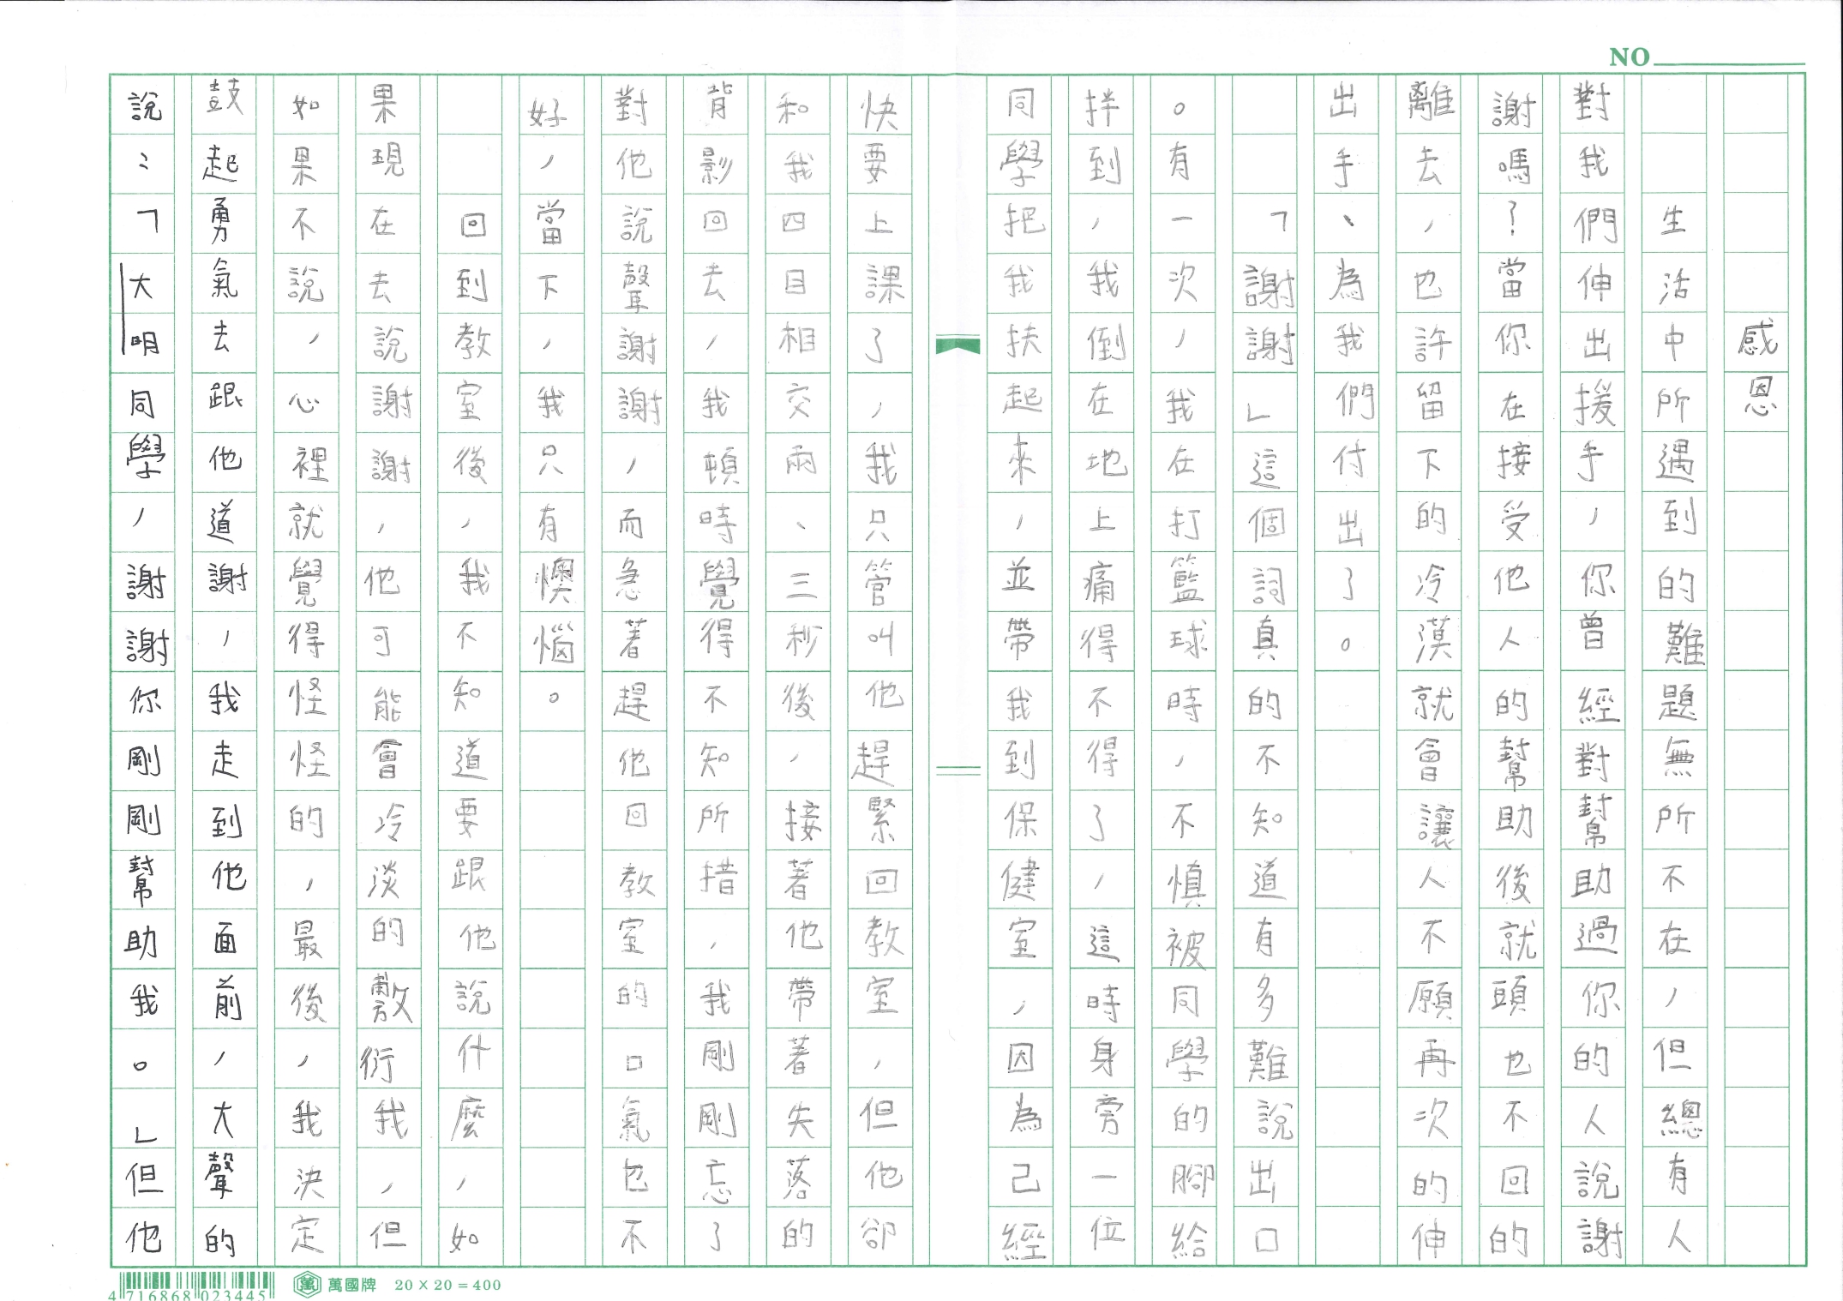Screen dimensions: 1843x1301
Task: Select the handwritten phrase "頭也不回"
Action: [1513, 1090]
